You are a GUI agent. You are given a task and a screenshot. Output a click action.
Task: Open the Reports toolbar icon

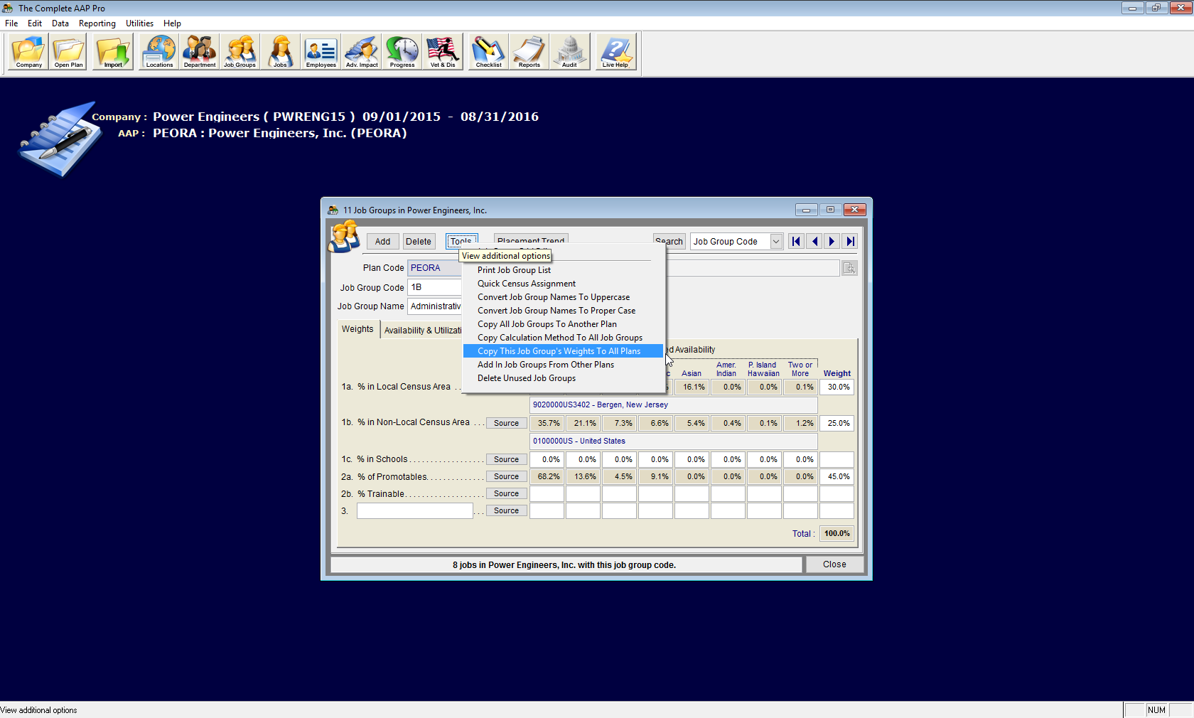(529, 52)
